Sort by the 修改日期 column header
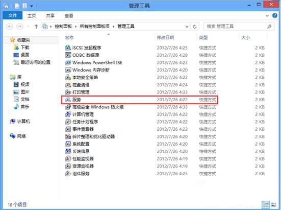Screen dimensions: 281x210 point(165,37)
